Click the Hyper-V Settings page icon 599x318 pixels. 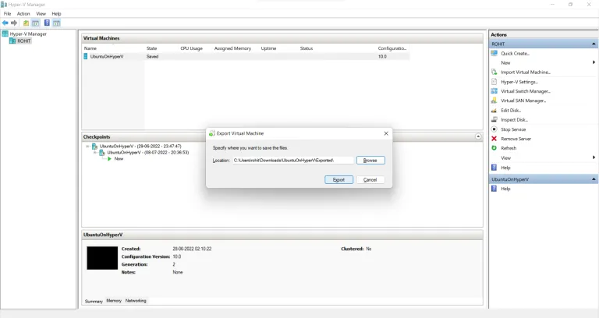[494, 82]
